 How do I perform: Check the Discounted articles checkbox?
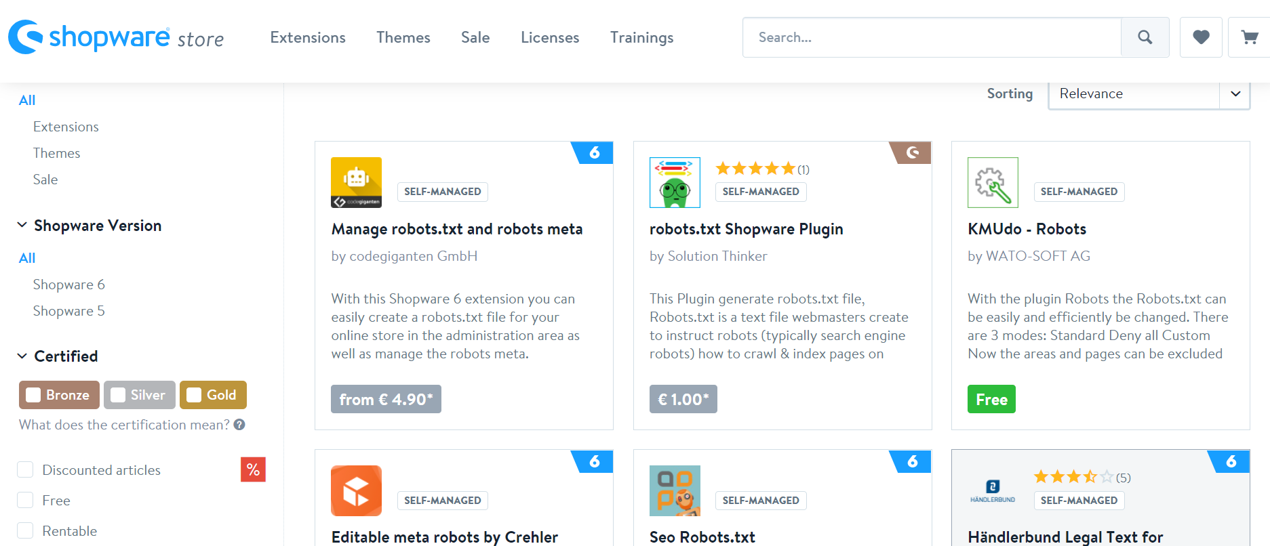(x=25, y=469)
